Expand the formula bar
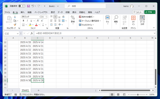 [154, 33]
